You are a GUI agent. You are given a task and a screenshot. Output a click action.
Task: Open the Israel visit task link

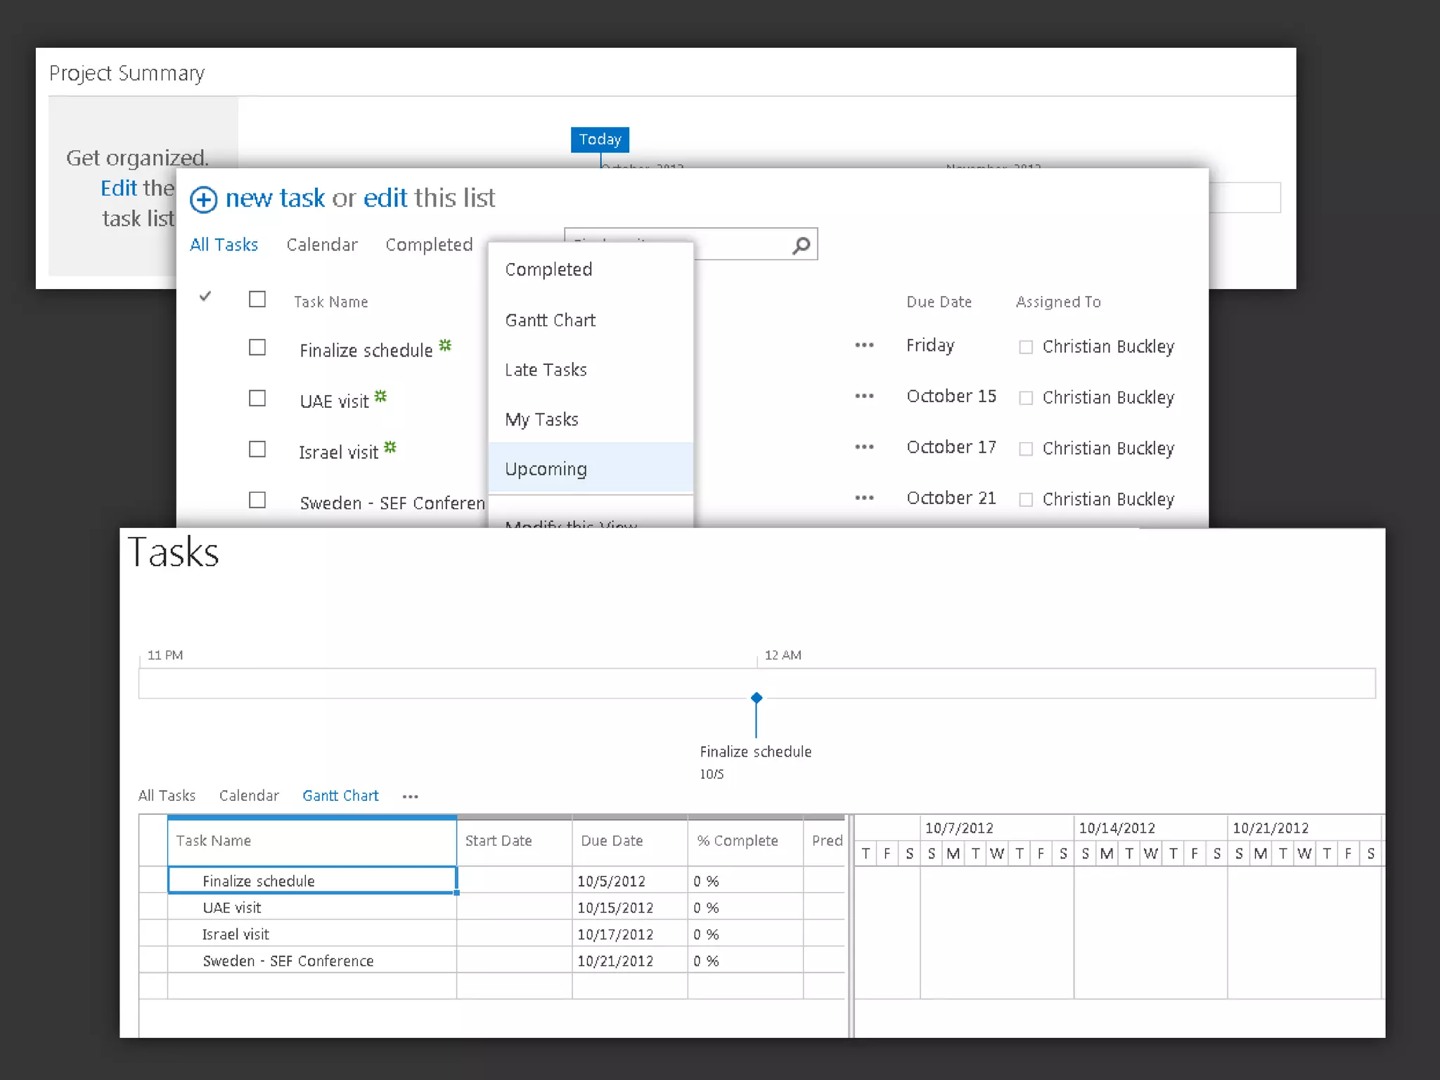pos(338,452)
